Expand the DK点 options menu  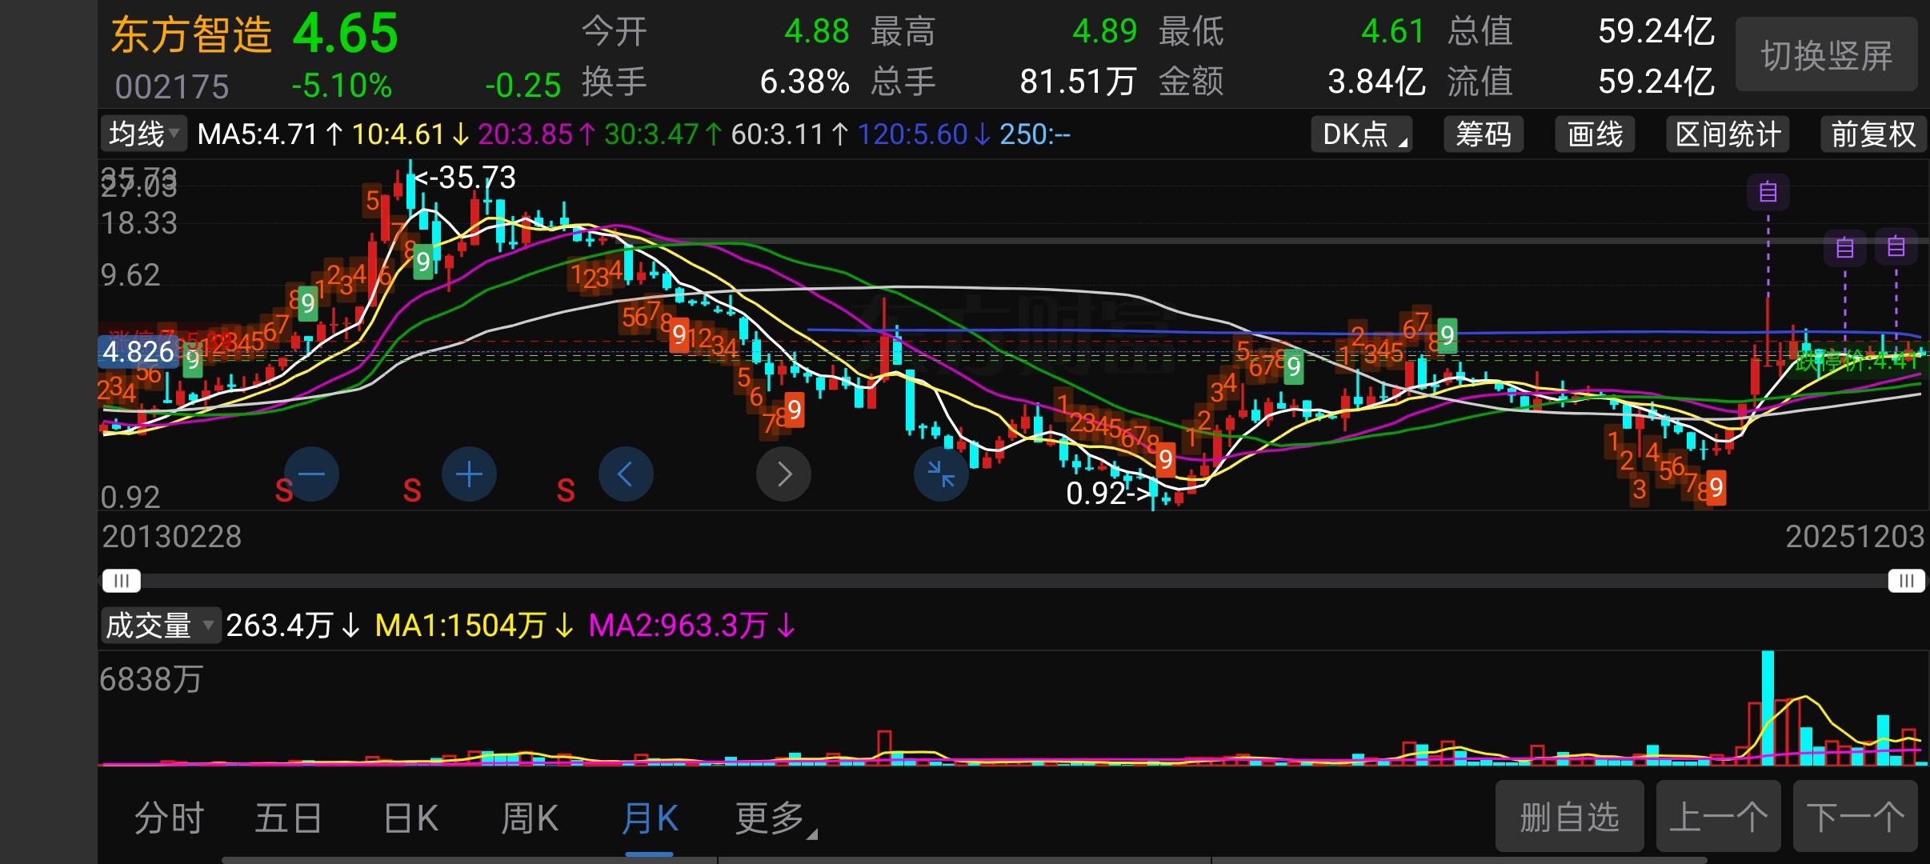[1361, 134]
